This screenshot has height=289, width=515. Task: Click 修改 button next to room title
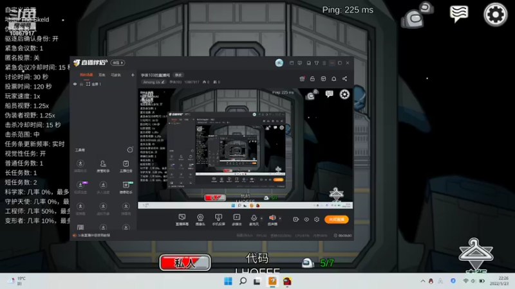coord(178,75)
